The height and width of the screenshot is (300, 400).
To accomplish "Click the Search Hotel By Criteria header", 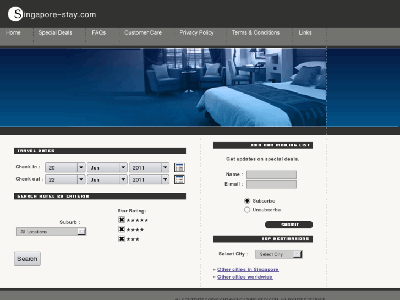I will (x=100, y=196).
